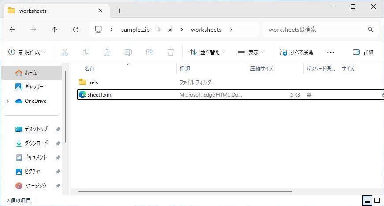This screenshot has width=384, height=206.
Task: Switch to large thumbnails view icon
Action: pyautogui.click(x=377, y=201)
